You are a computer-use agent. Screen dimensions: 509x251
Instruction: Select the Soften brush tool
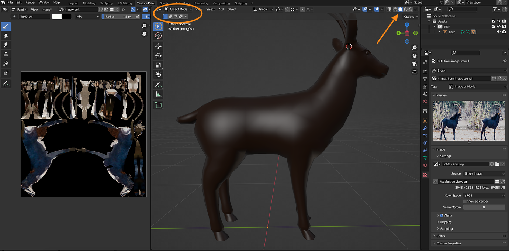(x=6, y=35)
